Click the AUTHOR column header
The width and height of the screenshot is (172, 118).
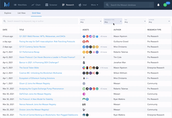pyautogui.click(x=117, y=30)
